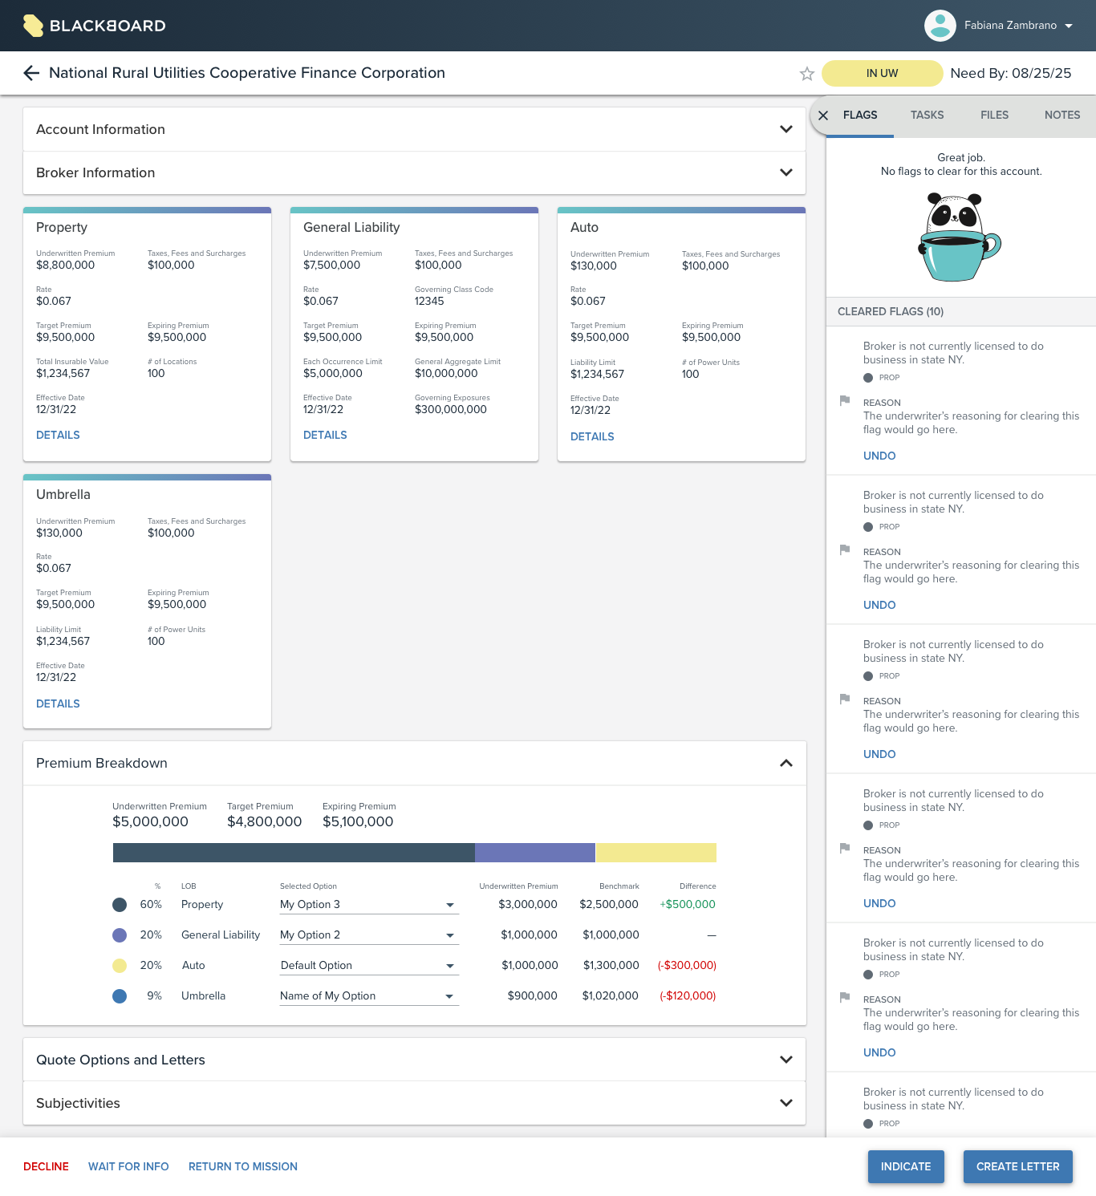Click the (-$120,000) Umbrella difference value

688,995
